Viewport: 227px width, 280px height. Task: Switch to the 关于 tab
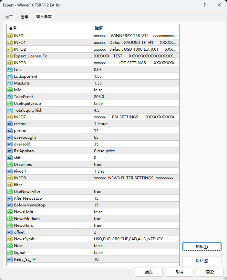coord(9,17)
